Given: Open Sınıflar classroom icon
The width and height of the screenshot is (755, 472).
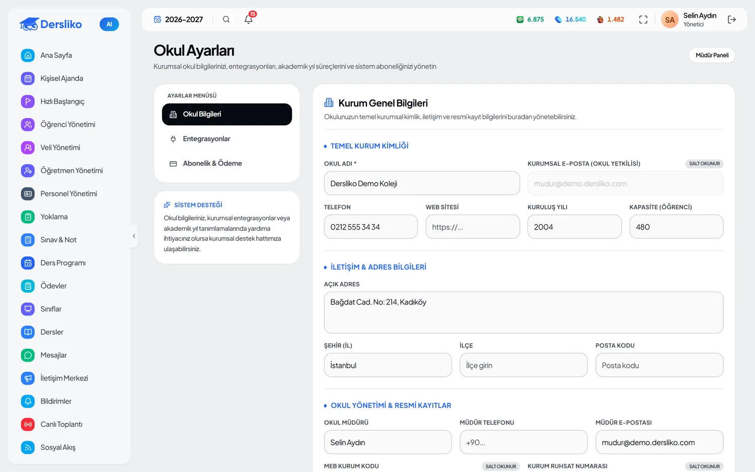Looking at the screenshot, I should tap(28, 309).
